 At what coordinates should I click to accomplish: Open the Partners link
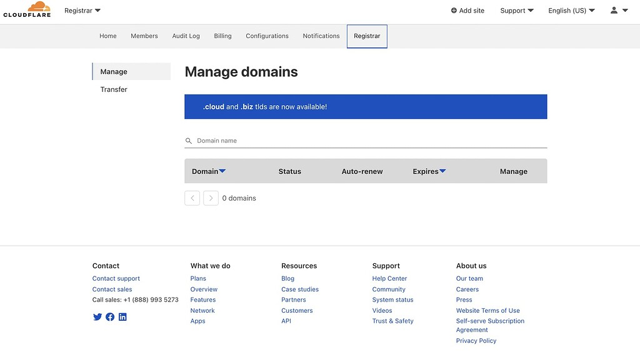tap(293, 300)
